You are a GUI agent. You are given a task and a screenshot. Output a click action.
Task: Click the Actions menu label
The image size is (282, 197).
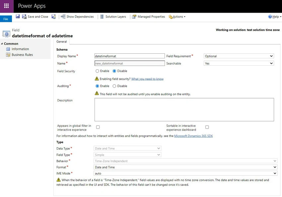pyautogui.click(x=178, y=17)
